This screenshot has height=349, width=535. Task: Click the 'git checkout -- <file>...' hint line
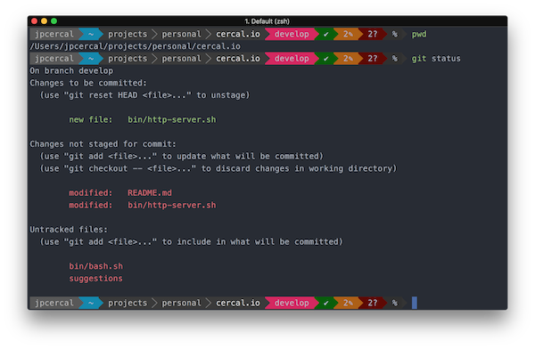click(218, 168)
